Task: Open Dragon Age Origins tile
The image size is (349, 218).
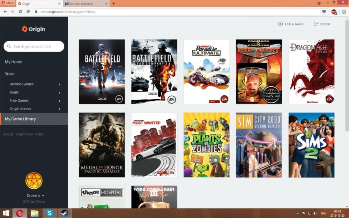Action: pos(311,72)
